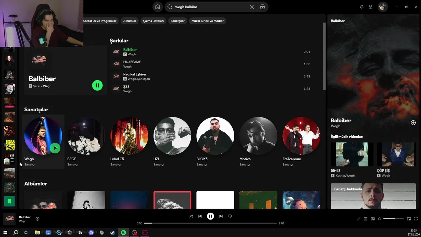This screenshot has width=421, height=237.
Task: Open Discord from the taskbar
Action: 91,233
